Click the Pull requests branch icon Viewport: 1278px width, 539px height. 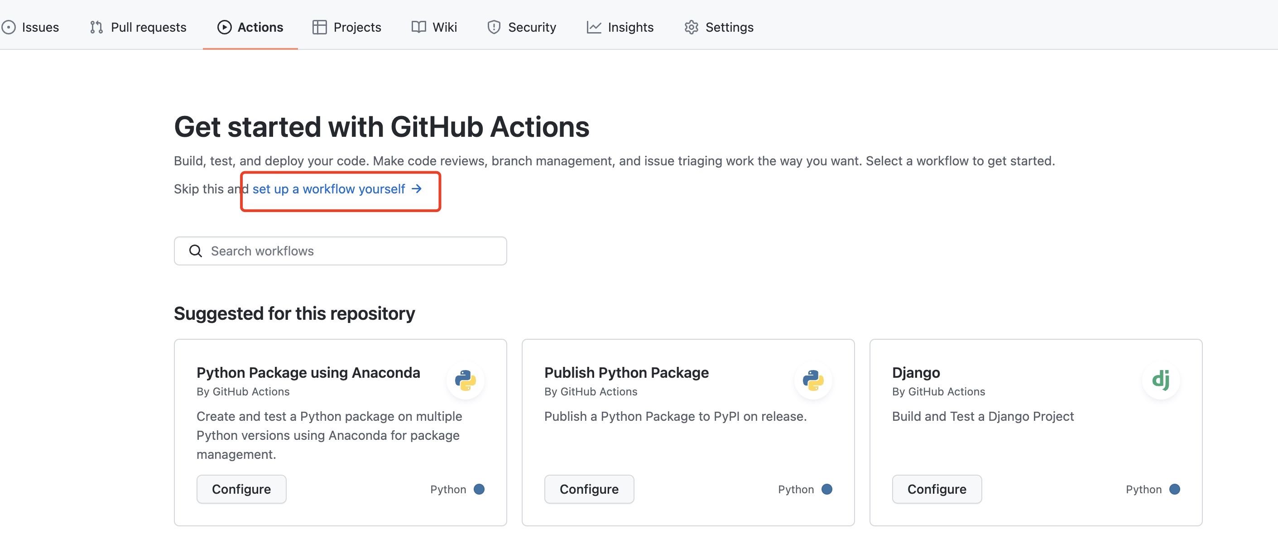click(96, 27)
